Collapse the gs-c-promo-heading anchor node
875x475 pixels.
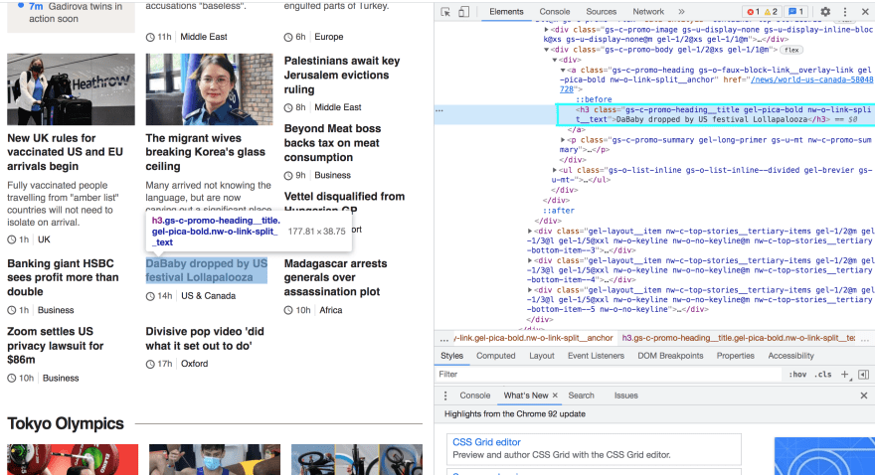click(x=563, y=71)
